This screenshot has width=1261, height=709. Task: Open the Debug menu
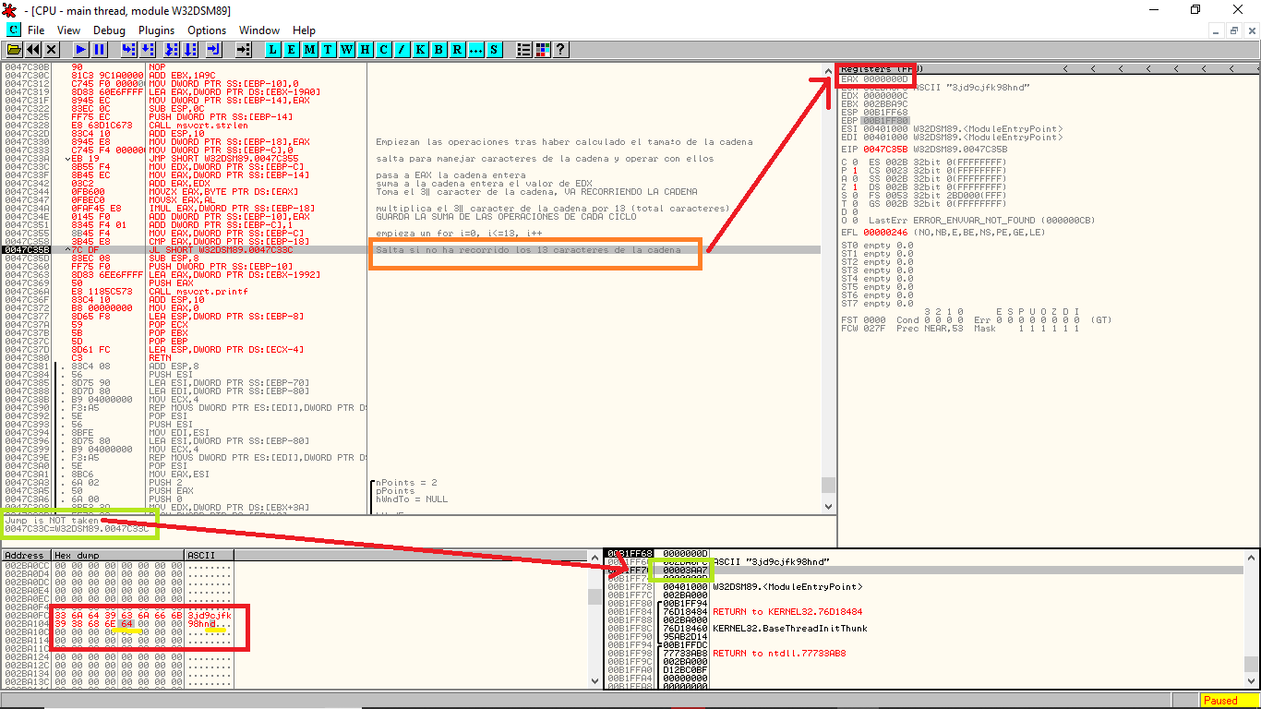point(109,30)
